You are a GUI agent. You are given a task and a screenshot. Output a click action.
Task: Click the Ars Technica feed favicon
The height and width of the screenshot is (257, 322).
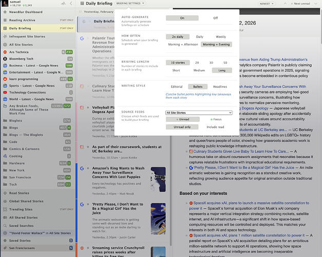[5, 52]
